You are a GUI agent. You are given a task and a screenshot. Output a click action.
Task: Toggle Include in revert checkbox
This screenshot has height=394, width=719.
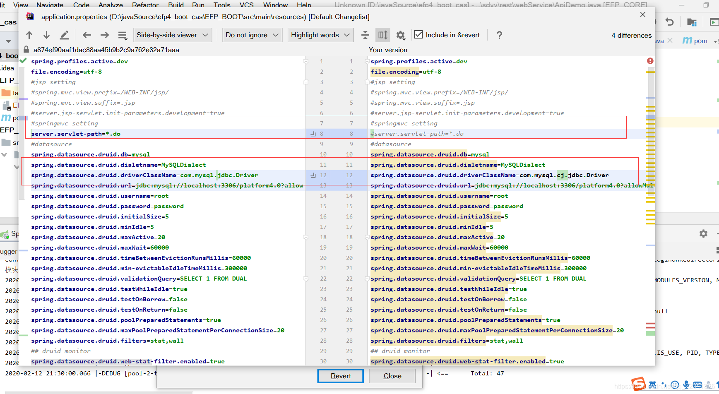point(418,35)
